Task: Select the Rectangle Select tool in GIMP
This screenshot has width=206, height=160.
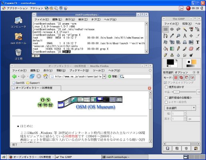Action: [x=166, y=29]
